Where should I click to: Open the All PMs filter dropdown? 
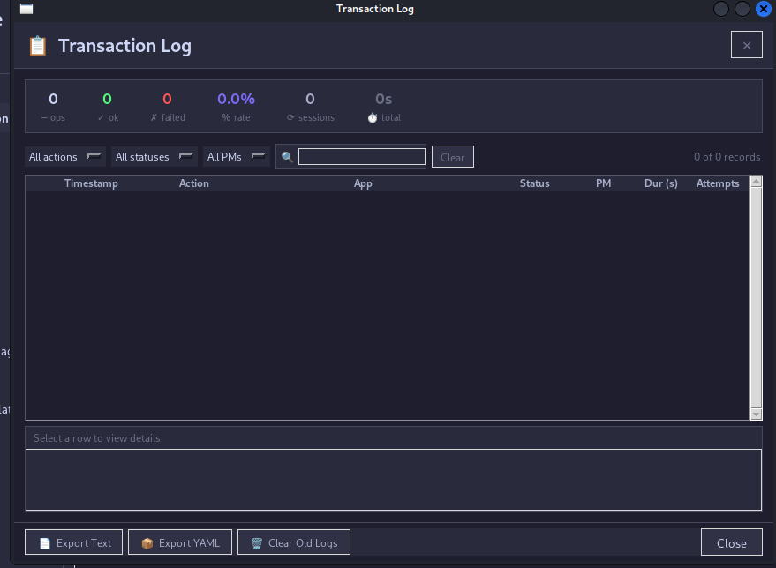point(236,156)
